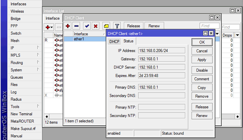Click OK in DHCP Client ether1 dialog
Image resolution: width=243 pixels, height=140 pixels.
(x=202, y=42)
